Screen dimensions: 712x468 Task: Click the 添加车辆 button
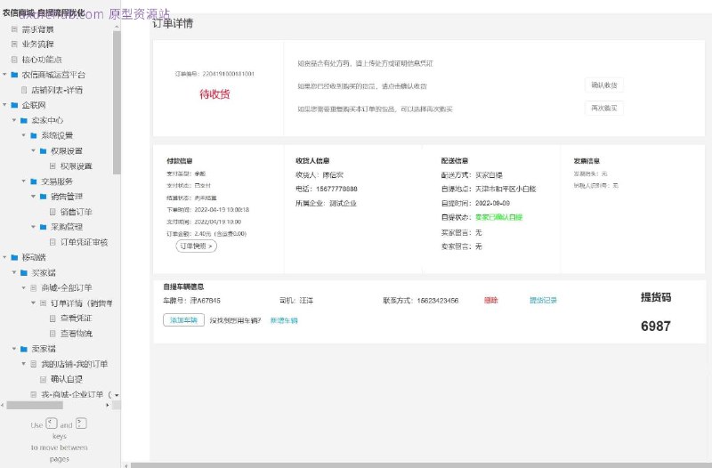(x=183, y=320)
